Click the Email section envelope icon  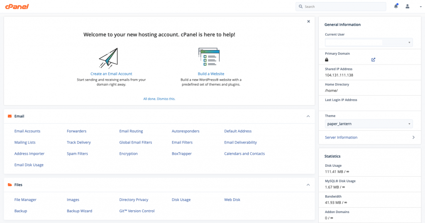(10, 116)
